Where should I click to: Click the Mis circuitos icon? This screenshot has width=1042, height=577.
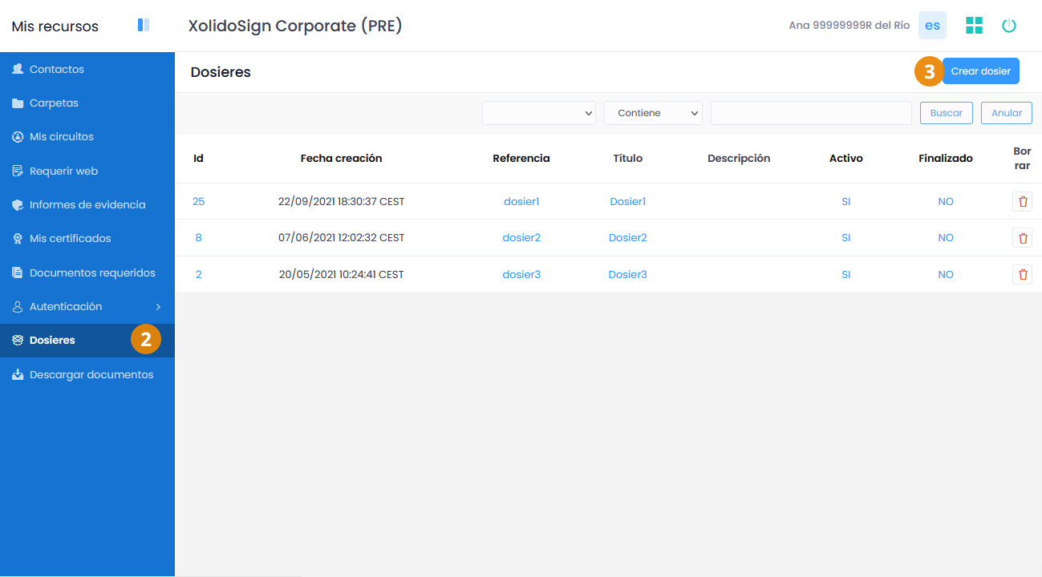click(x=18, y=137)
